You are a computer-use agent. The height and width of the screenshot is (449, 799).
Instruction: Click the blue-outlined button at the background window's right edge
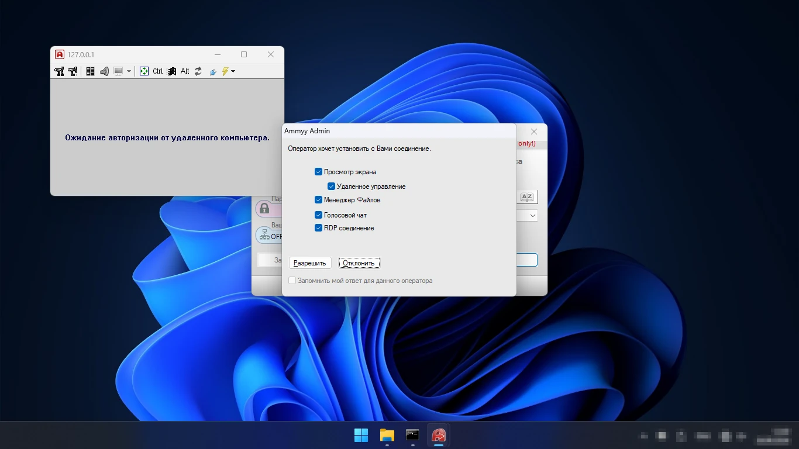(x=526, y=260)
